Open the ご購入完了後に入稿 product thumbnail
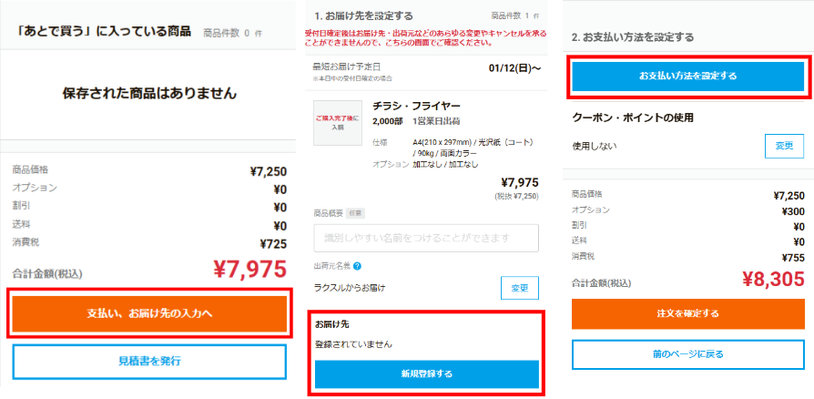Image resolution: width=814 pixels, height=399 pixels. [x=338, y=122]
